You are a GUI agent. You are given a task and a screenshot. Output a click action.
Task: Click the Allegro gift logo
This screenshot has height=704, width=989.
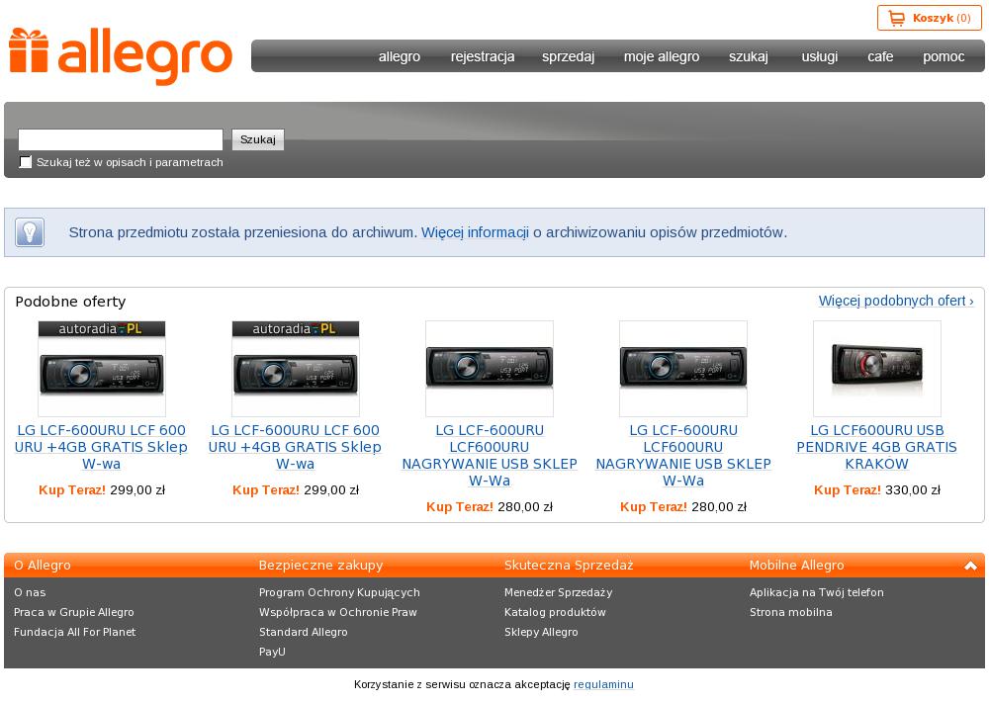(121, 55)
